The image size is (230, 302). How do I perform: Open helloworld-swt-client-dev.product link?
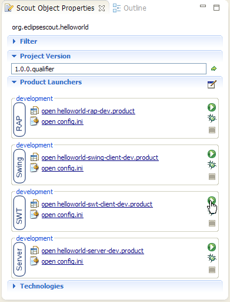coord(97,204)
